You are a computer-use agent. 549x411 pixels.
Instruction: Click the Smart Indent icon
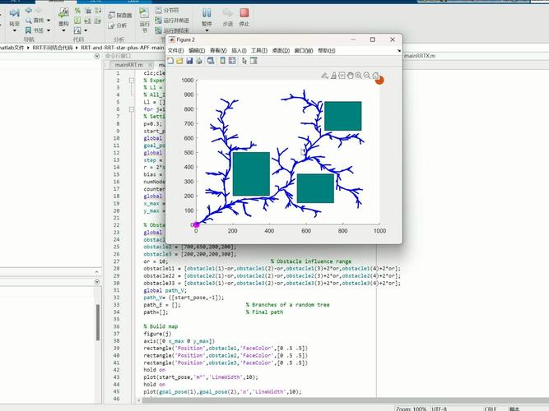(77, 21)
